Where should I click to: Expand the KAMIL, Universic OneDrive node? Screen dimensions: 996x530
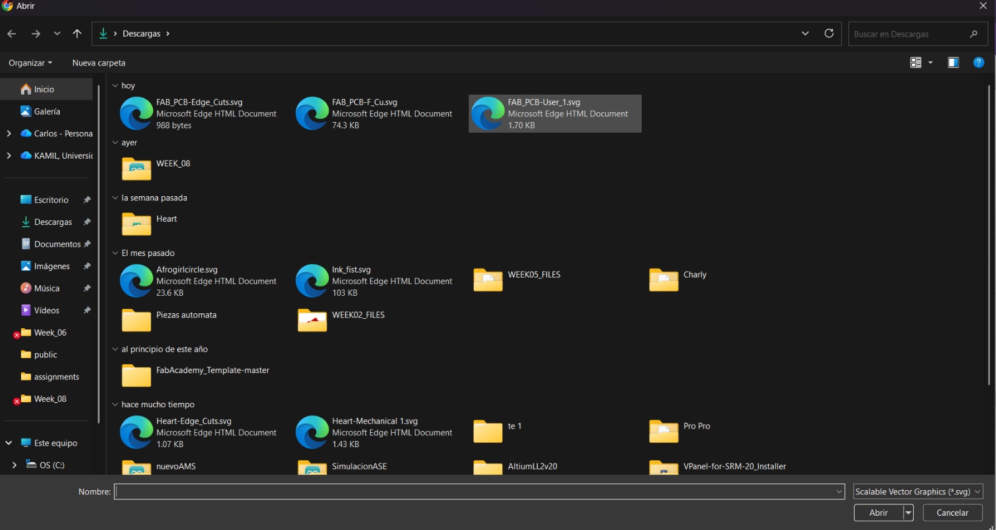point(9,156)
